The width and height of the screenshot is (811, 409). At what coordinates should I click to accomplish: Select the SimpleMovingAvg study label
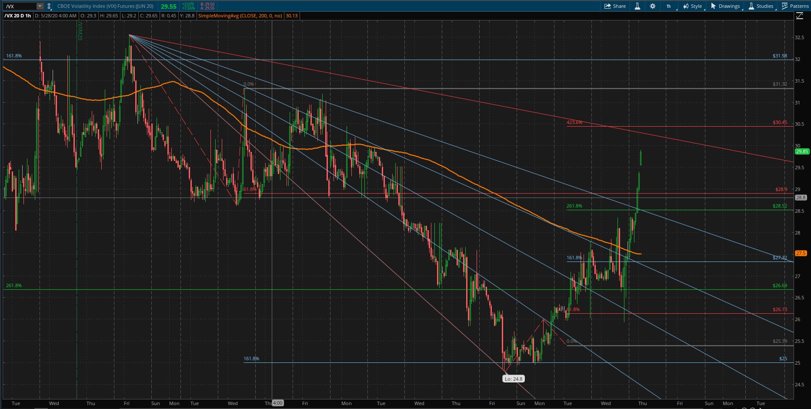pyautogui.click(x=240, y=16)
